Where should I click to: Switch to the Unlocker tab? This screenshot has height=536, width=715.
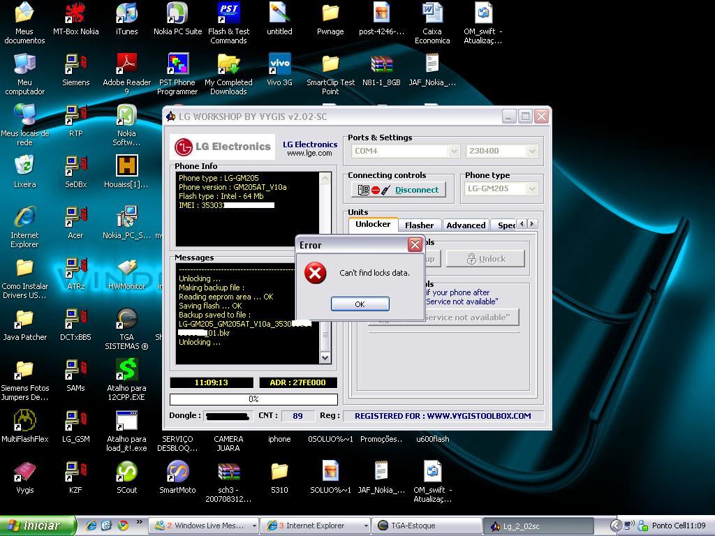(x=373, y=224)
